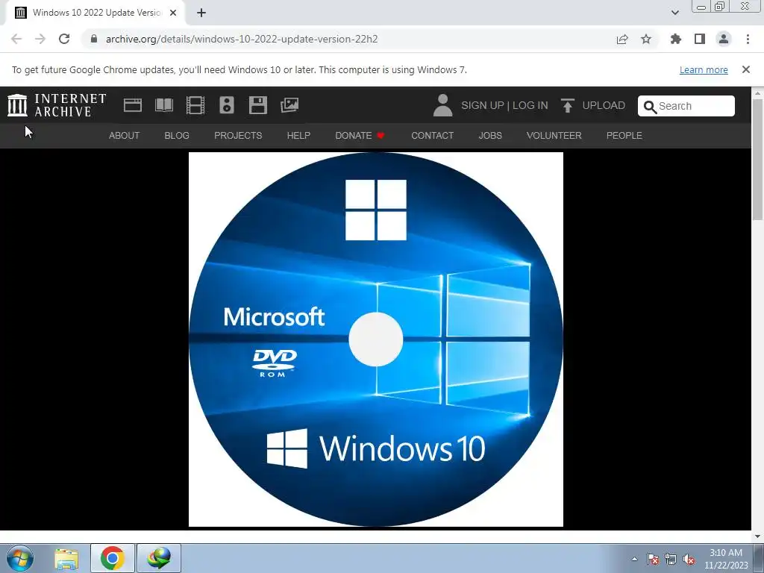Click the muted volume tray icon

(x=689, y=559)
